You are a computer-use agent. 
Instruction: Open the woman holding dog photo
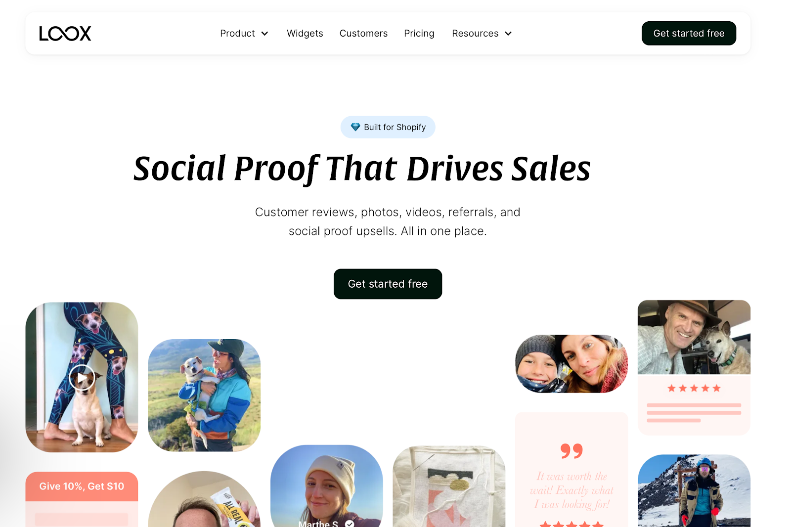pyautogui.click(x=204, y=395)
